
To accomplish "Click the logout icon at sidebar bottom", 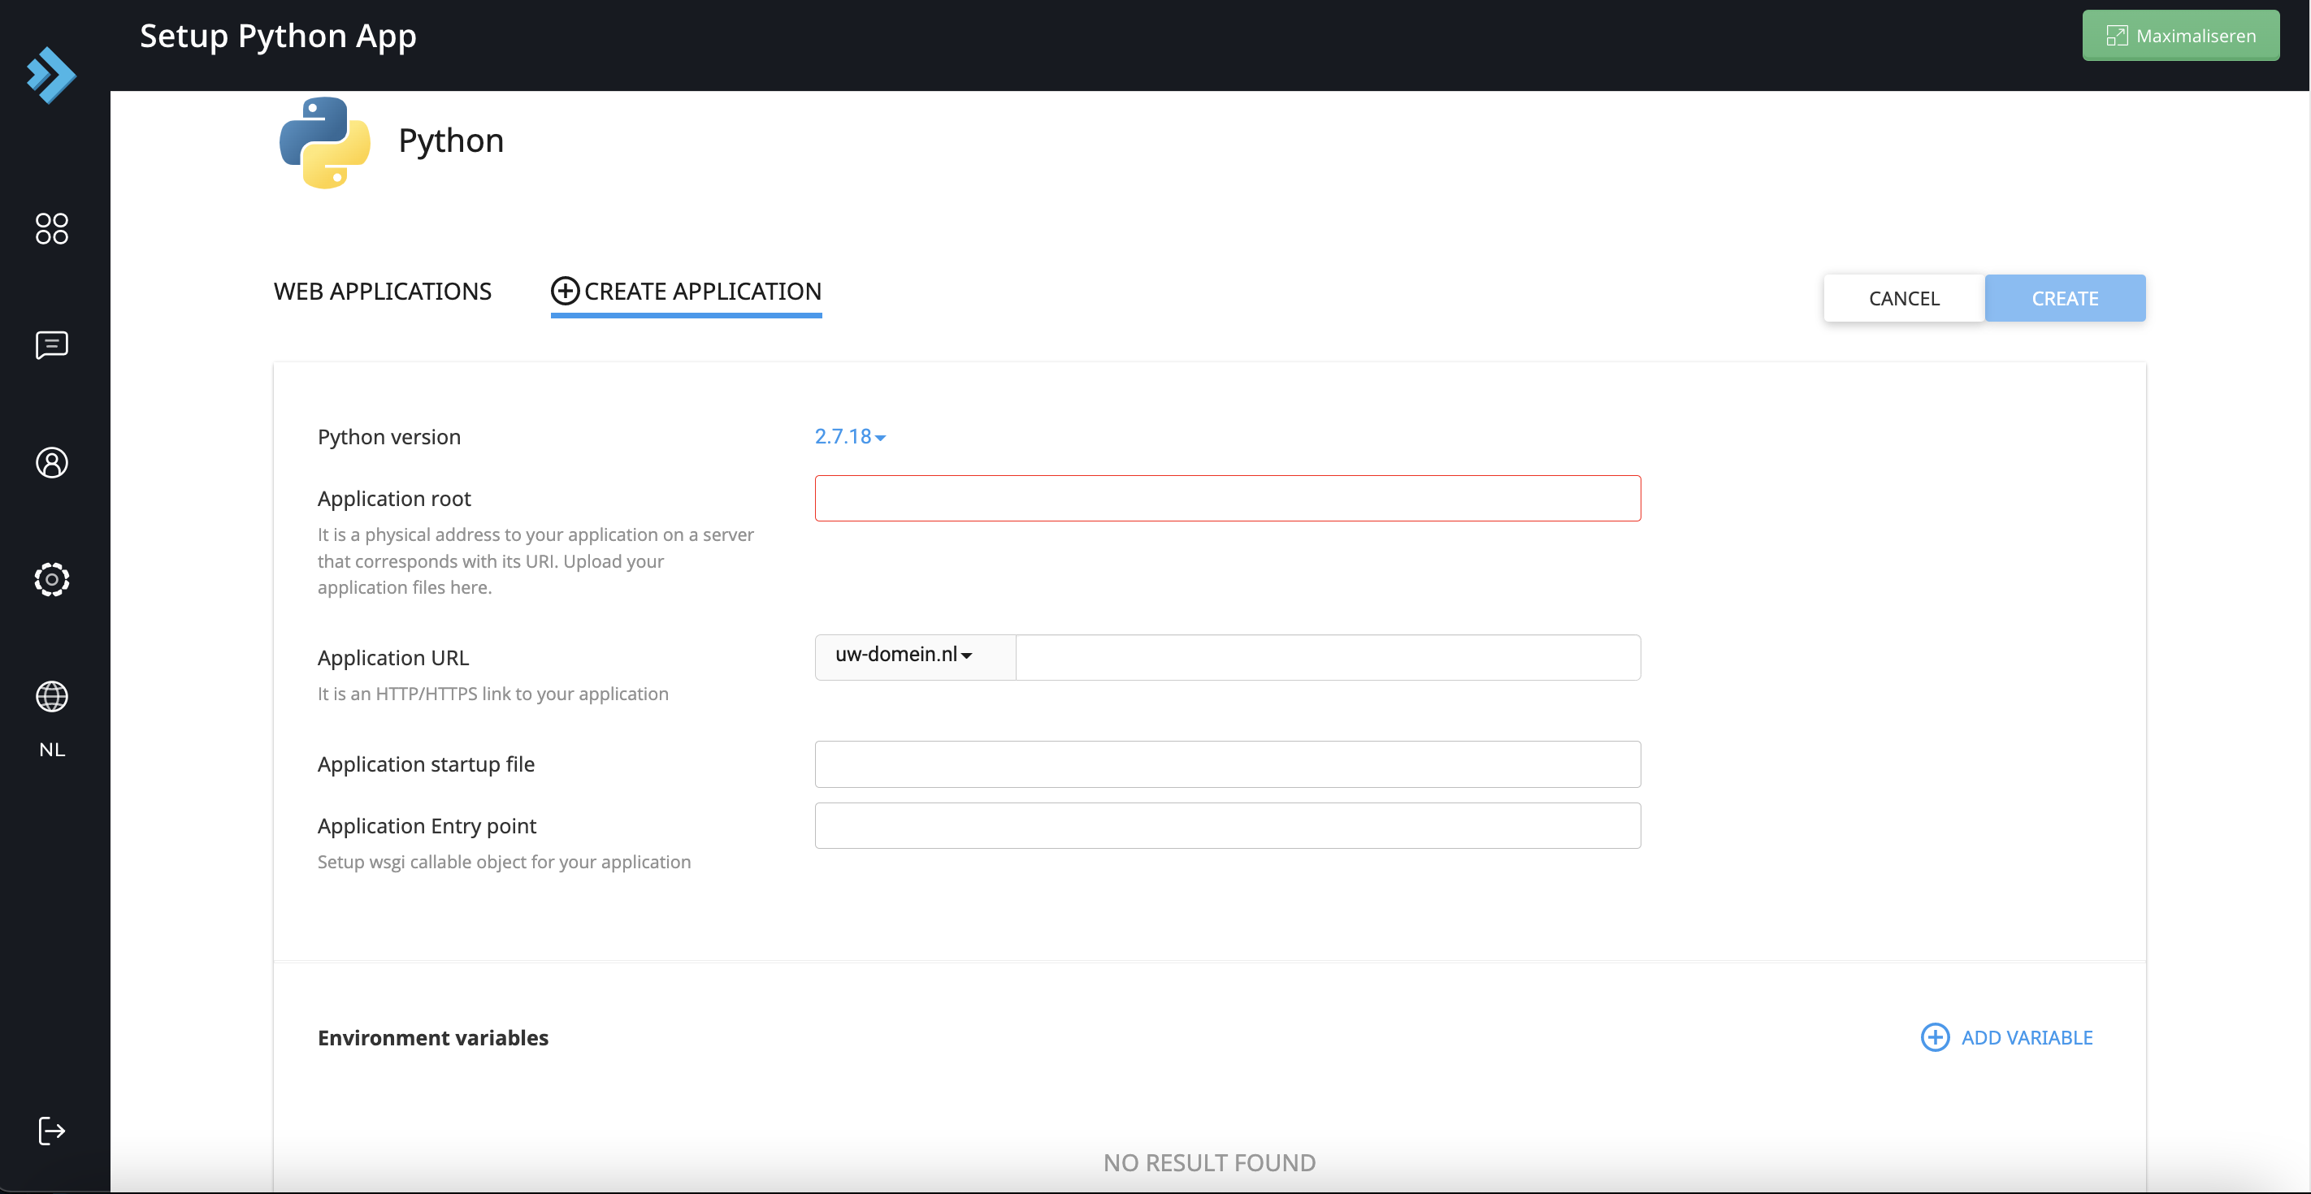I will pyautogui.click(x=51, y=1131).
